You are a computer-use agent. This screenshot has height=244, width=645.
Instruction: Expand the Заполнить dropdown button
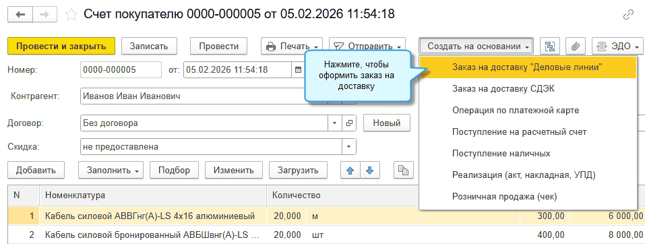pos(111,171)
